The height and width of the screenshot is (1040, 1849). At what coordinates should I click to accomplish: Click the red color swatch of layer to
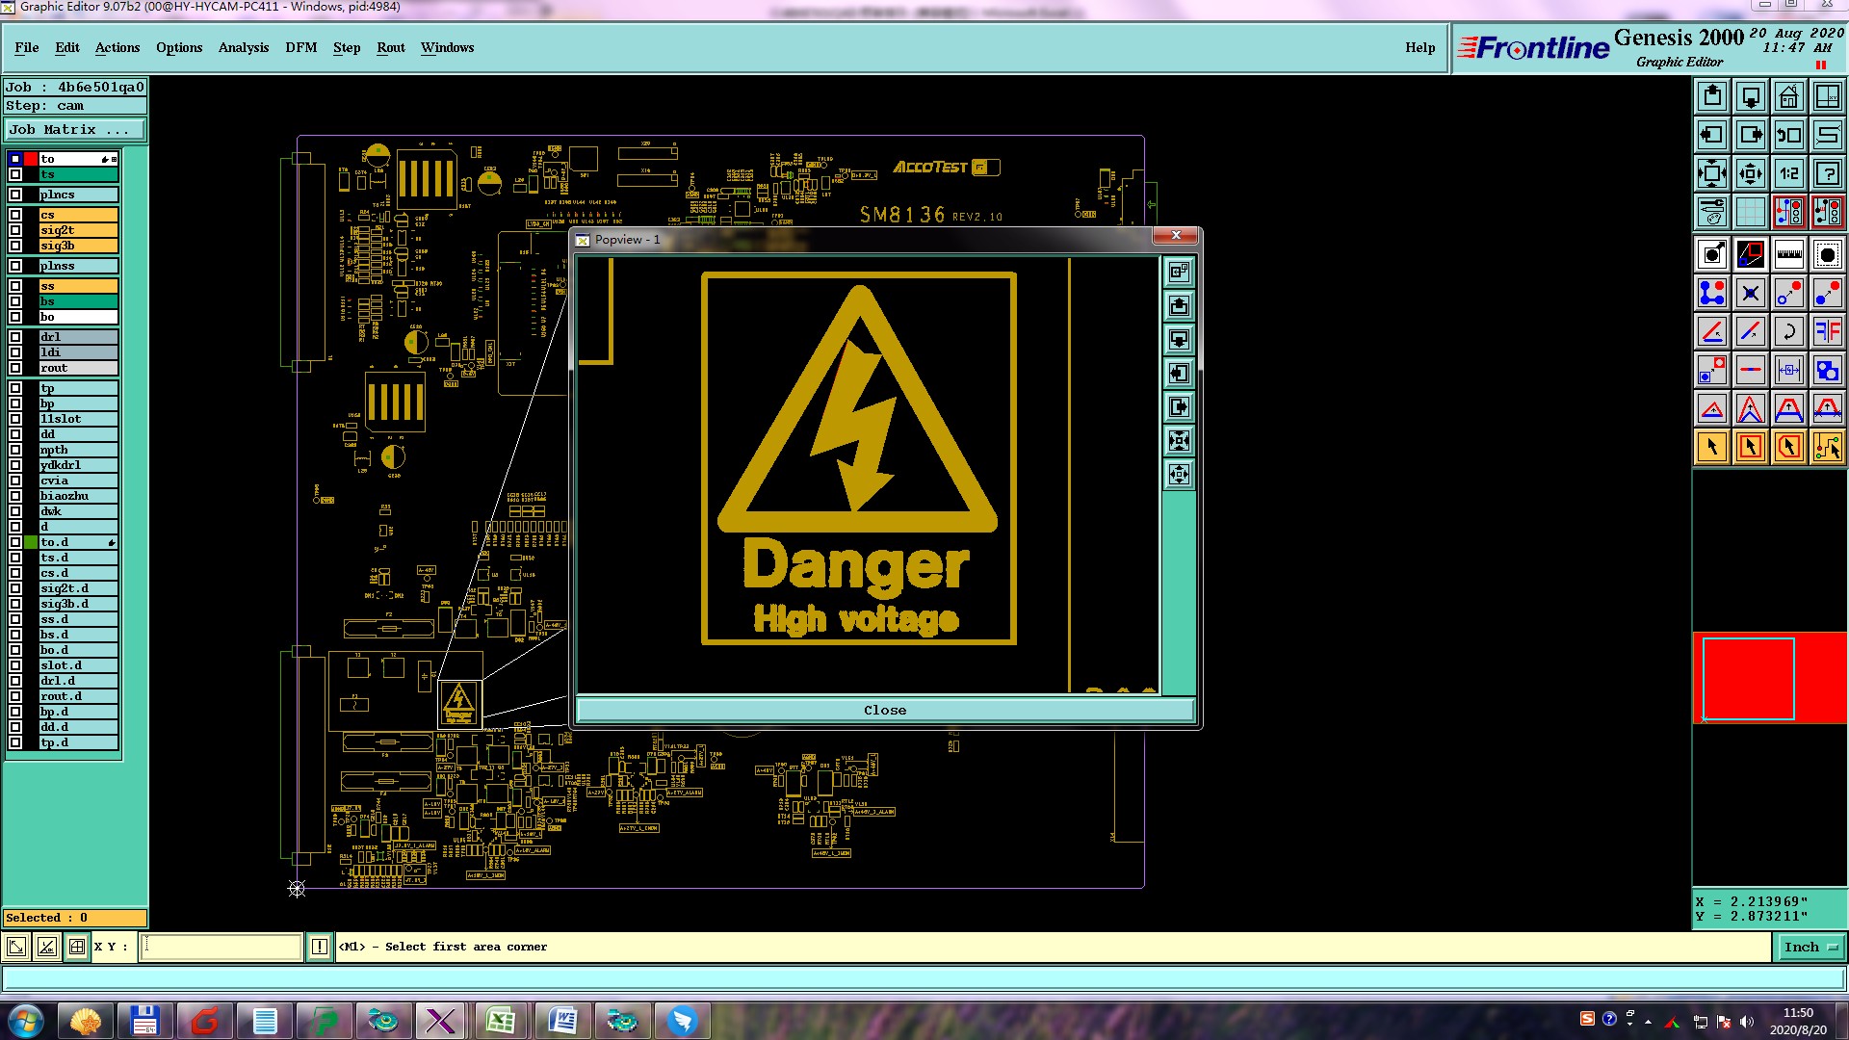tap(31, 159)
